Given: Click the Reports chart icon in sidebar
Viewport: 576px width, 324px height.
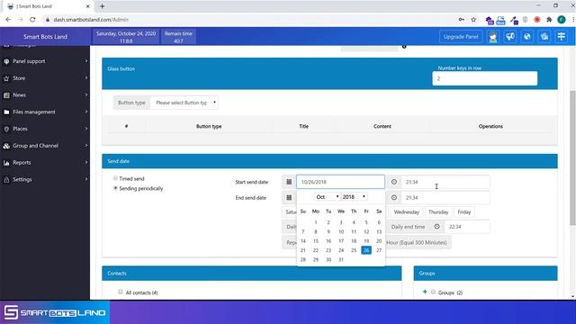Looking at the screenshot, I should click(x=6, y=163).
